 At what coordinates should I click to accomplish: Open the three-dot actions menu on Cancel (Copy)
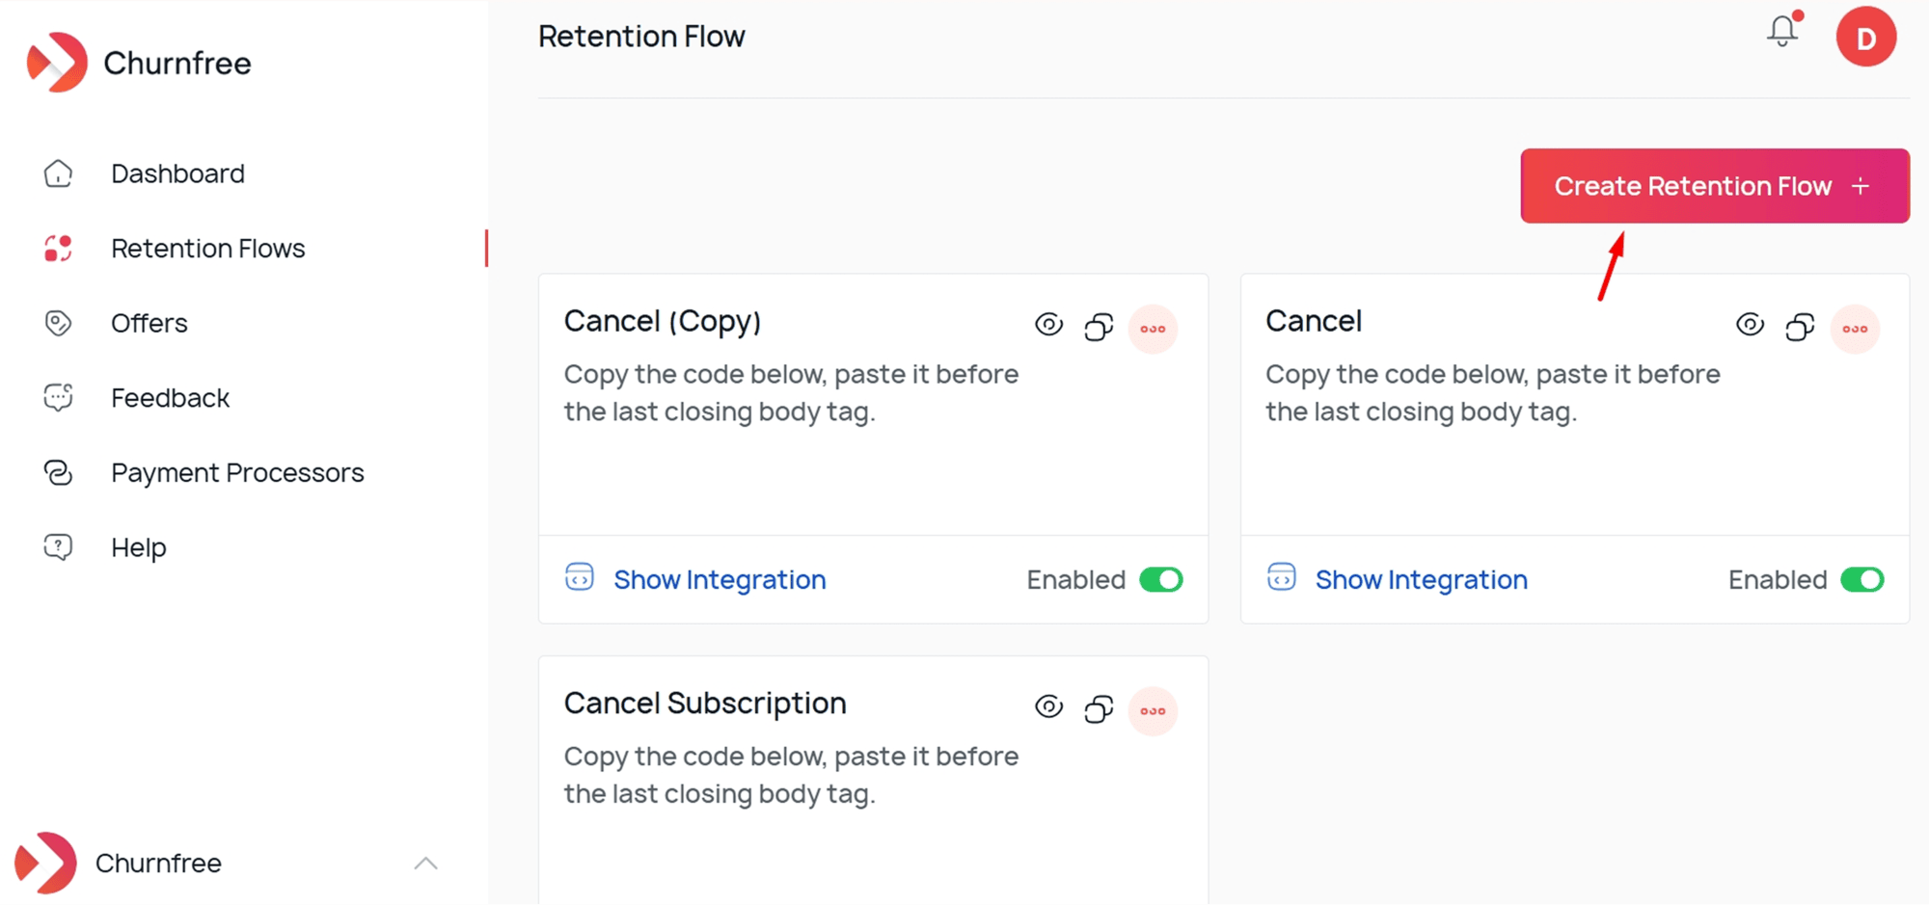click(x=1153, y=329)
